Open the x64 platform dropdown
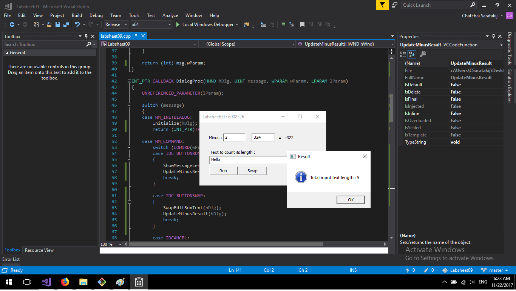Image resolution: width=516 pixels, height=291 pixels. [151, 25]
